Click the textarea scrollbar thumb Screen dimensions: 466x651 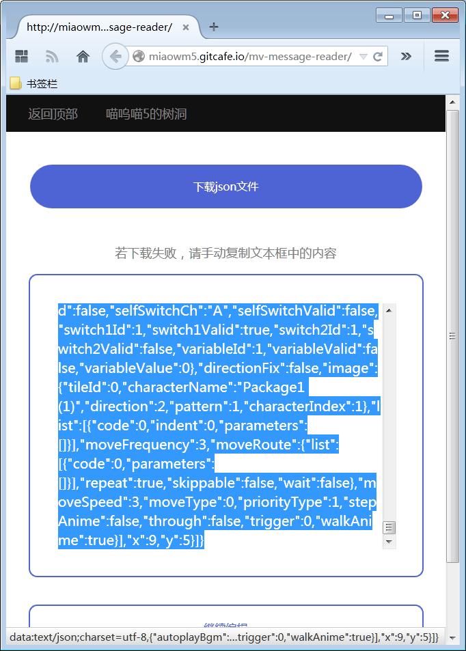pyautogui.click(x=389, y=527)
